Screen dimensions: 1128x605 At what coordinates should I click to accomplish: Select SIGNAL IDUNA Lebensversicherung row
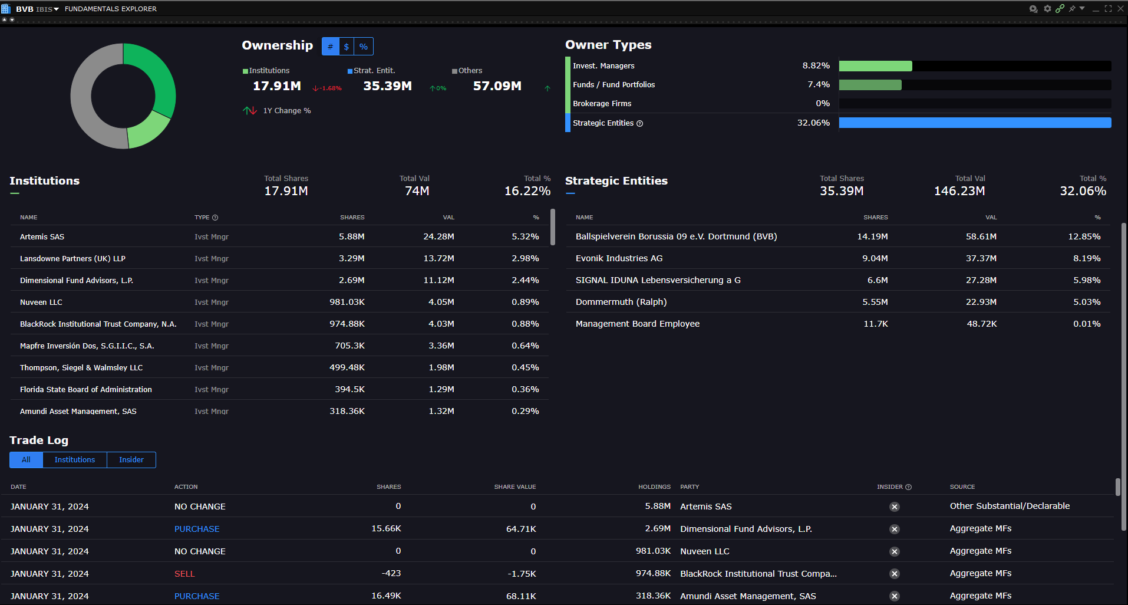(x=838, y=280)
